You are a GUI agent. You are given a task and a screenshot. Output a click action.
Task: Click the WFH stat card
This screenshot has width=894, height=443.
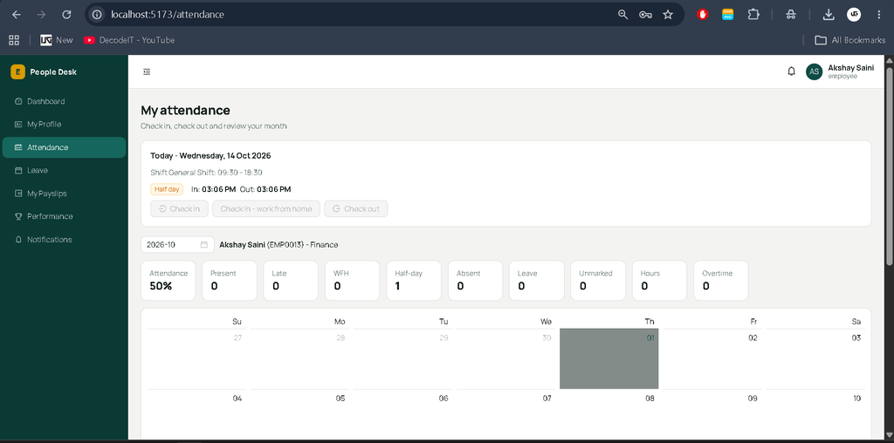pyautogui.click(x=353, y=280)
